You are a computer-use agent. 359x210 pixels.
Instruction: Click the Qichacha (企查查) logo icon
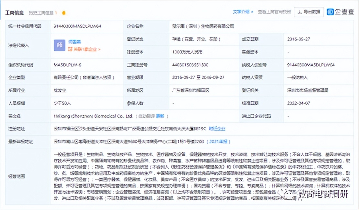330,12
